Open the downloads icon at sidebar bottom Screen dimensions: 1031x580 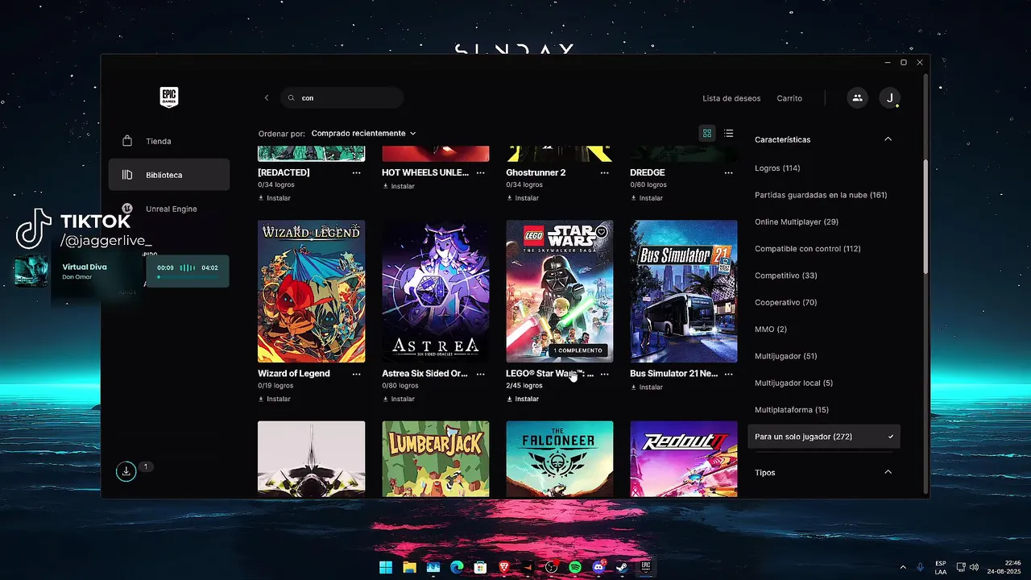(x=126, y=471)
